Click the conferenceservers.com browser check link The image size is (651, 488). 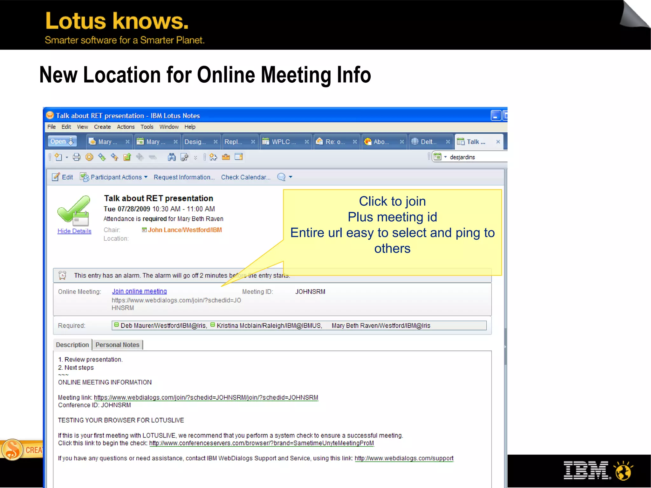coord(261,443)
